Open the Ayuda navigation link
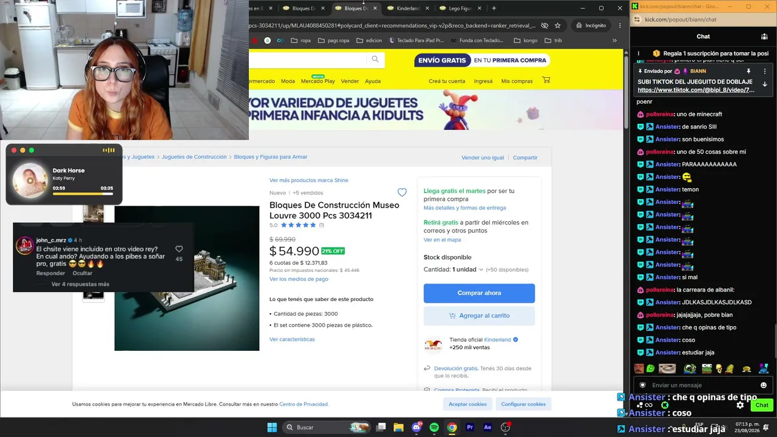The width and height of the screenshot is (777, 437). pos(373,81)
